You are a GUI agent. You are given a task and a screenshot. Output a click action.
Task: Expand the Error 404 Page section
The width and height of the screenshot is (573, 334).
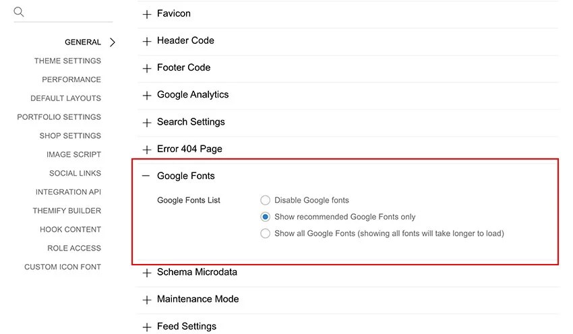(189, 149)
